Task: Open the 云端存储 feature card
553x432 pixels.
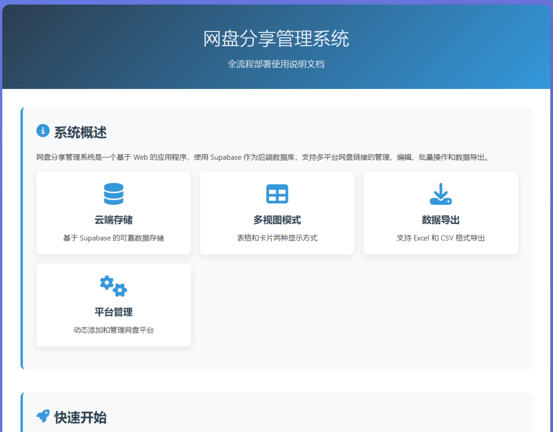Action: pos(113,212)
